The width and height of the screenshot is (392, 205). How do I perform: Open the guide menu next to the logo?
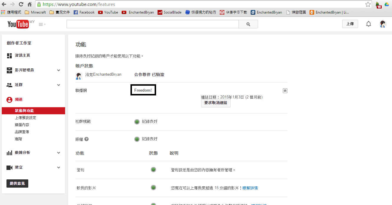42,24
